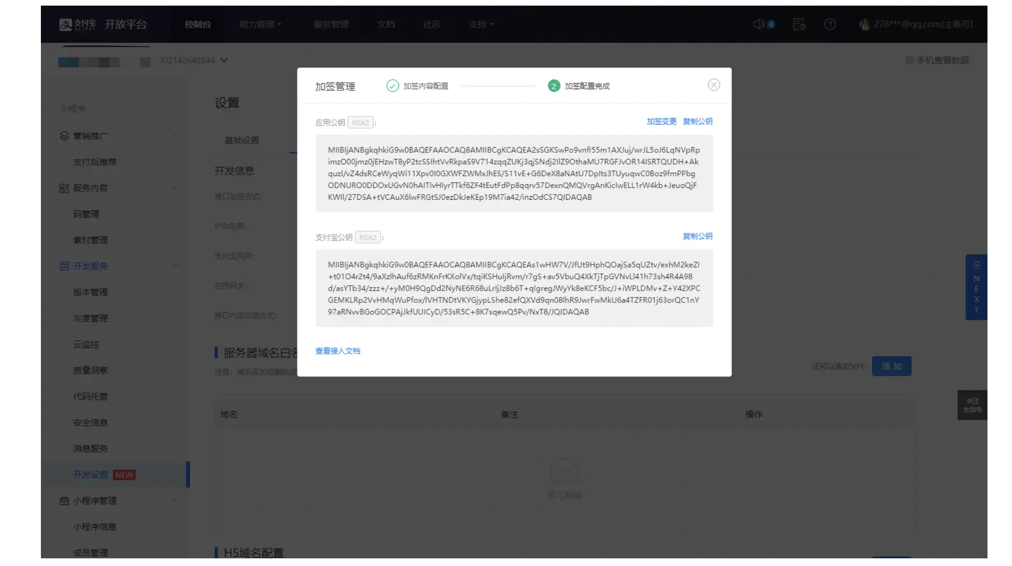Click the 关注生活号 floating button
The image size is (1012, 566).
pos(972,405)
